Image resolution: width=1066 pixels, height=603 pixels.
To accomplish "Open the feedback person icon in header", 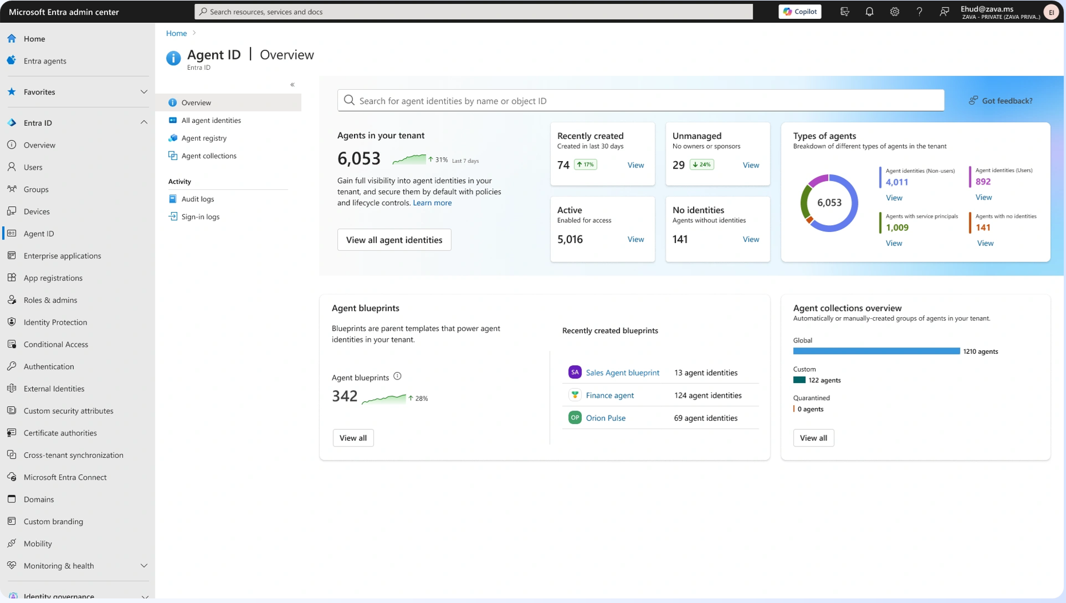I will point(944,11).
